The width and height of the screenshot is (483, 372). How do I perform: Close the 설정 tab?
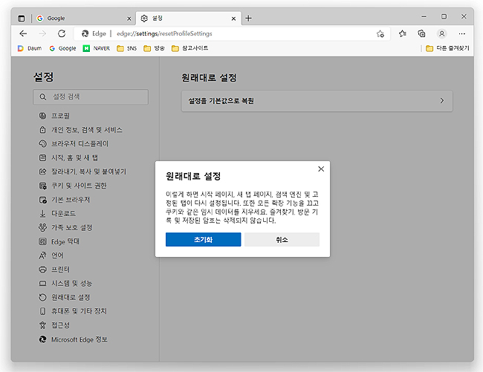pos(233,19)
